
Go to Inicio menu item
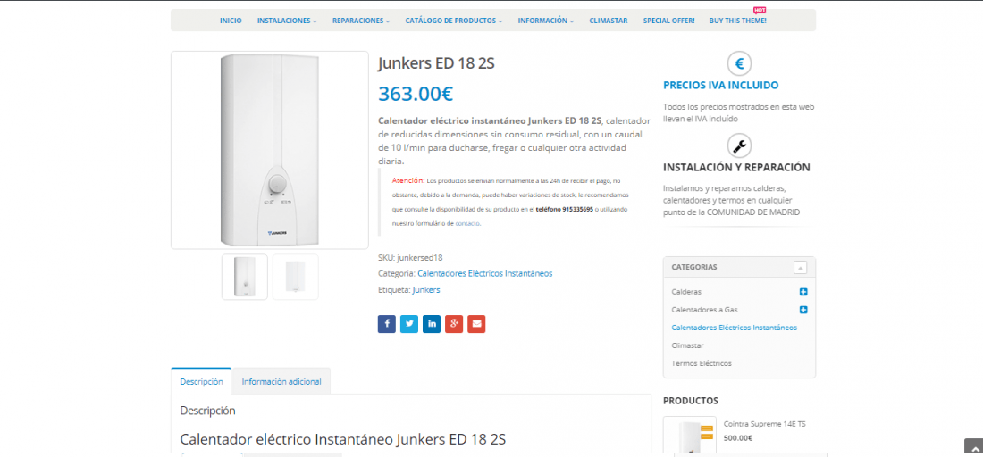point(231,21)
